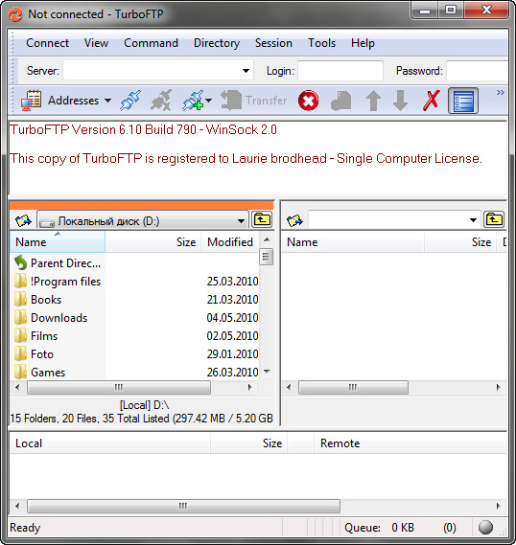
Task: Open the Addresses book icon
Action: [x=31, y=101]
